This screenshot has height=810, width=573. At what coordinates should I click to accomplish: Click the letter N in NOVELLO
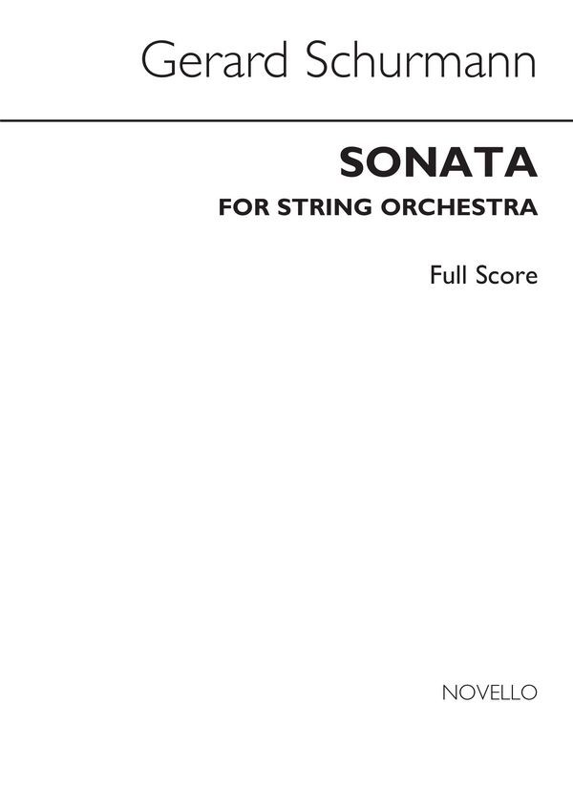450,693
